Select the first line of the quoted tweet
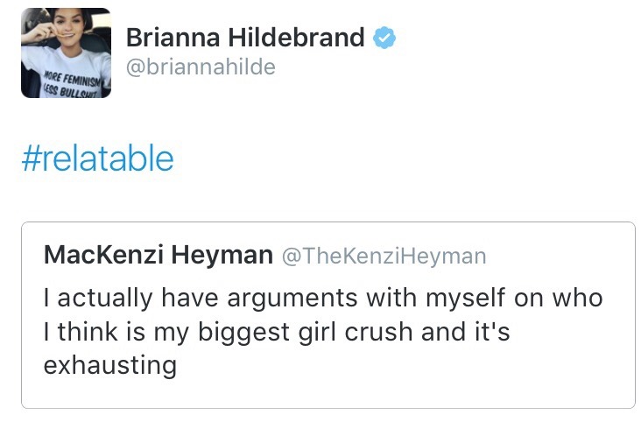This screenshot has width=641, height=422. coord(323,298)
